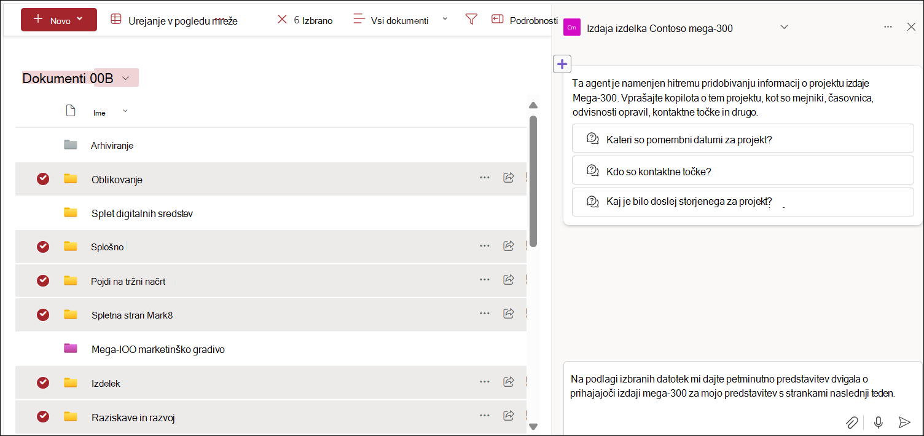The width and height of the screenshot is (924, 436).
Task: Uncheck Raziskave in razvoj selection
Action: [x=43, y=417]
